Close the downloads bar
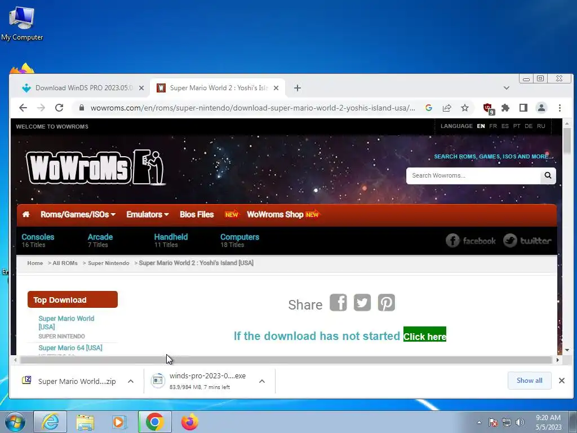This screenshot has width=577, height=433. pos(562,381)
